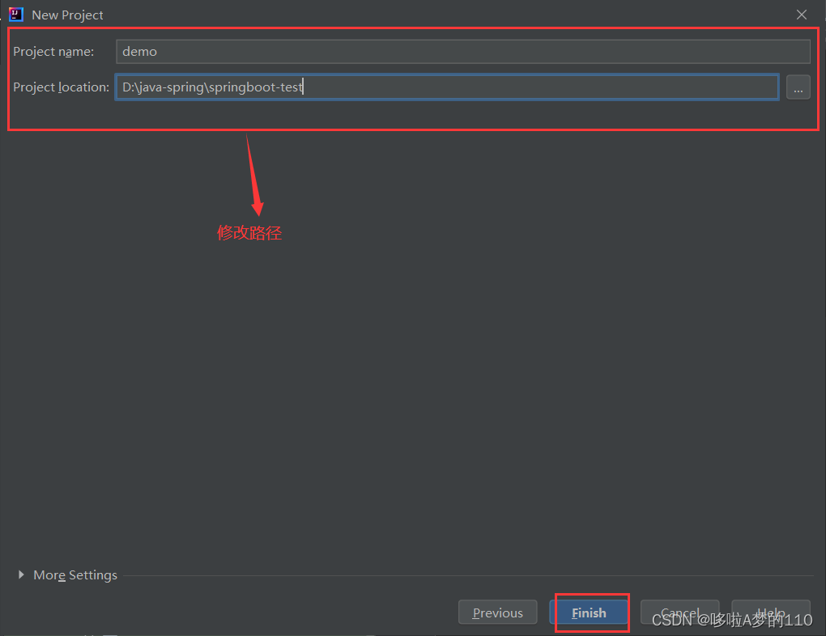Click the Project name label

[53, 51]
